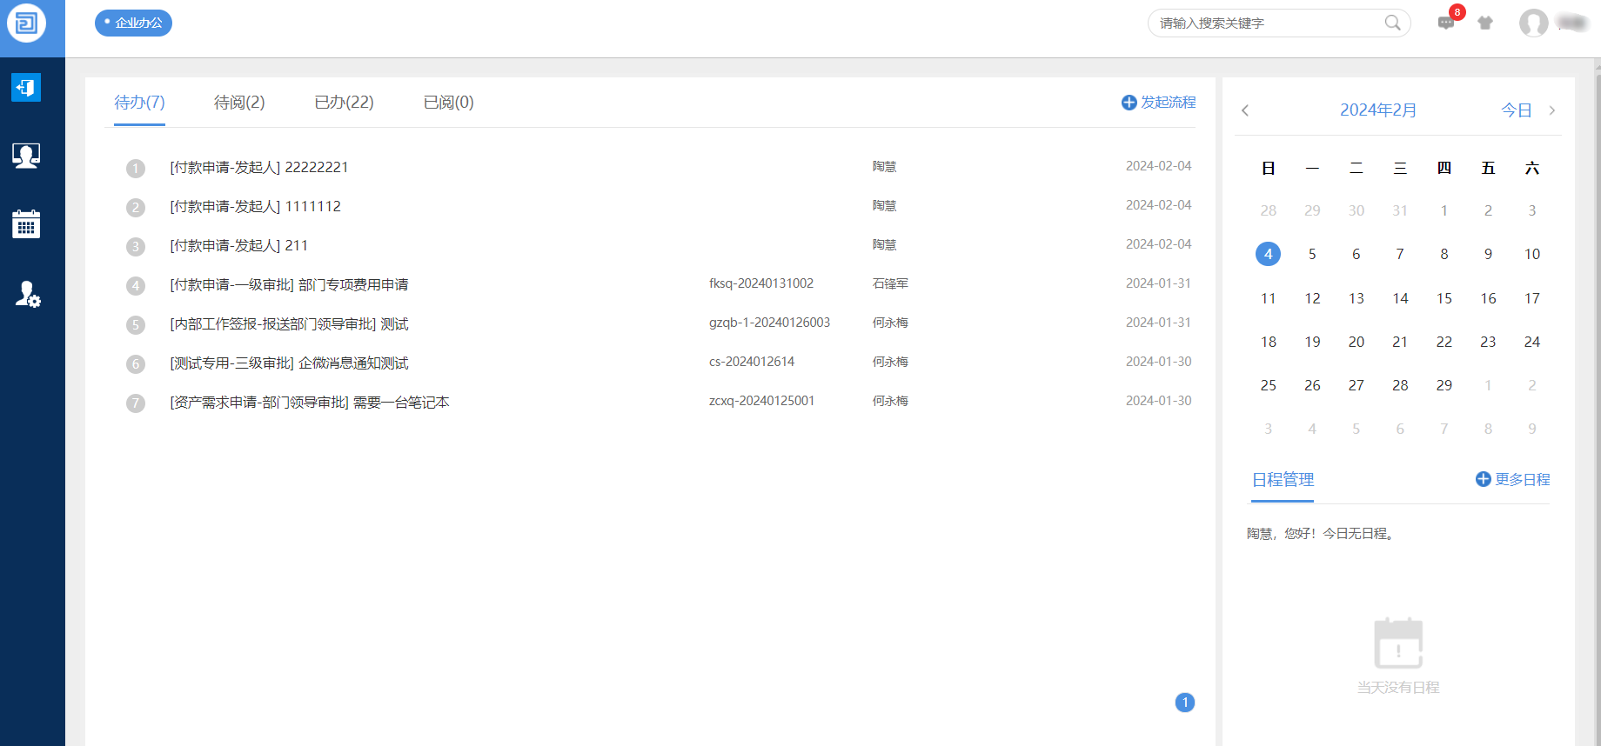This screenshot has width=1601, height=746.
Task: Switch to the 已办(22) tab
Action: (x=344, y=103)
